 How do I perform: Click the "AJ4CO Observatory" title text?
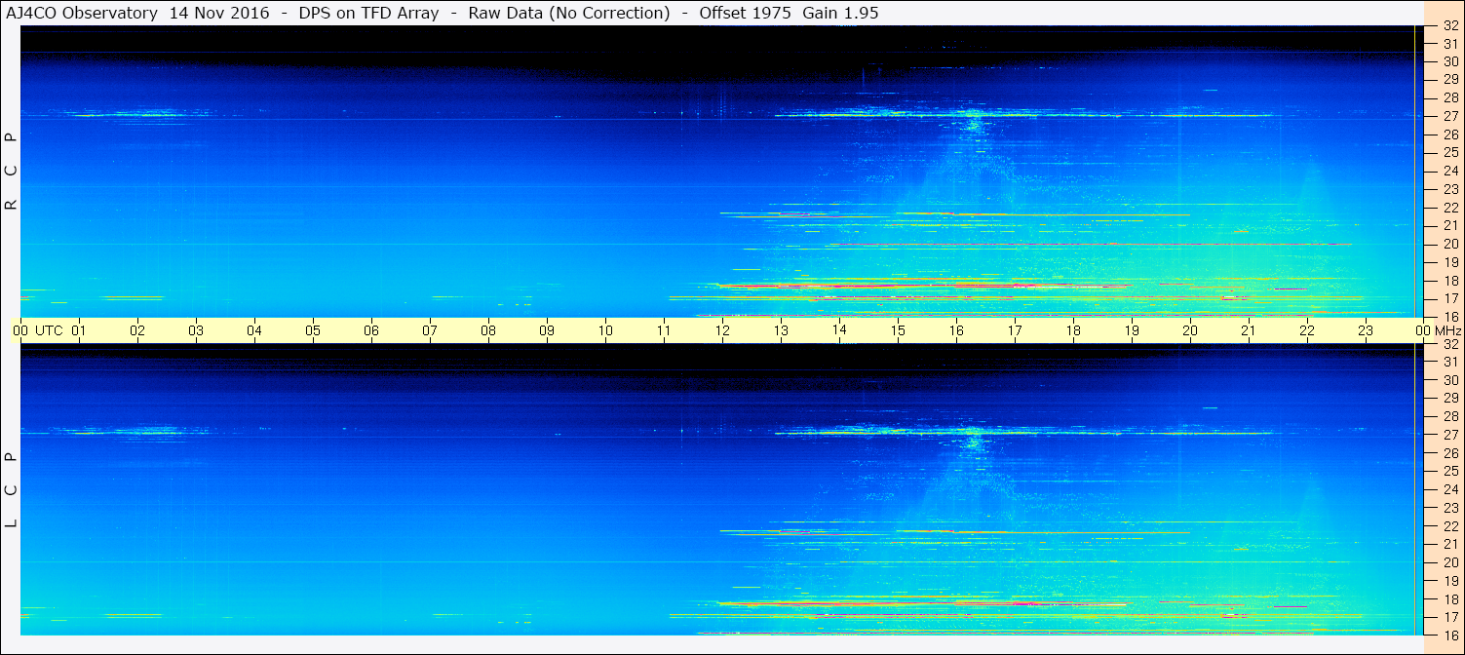click(x=81, y=13)
